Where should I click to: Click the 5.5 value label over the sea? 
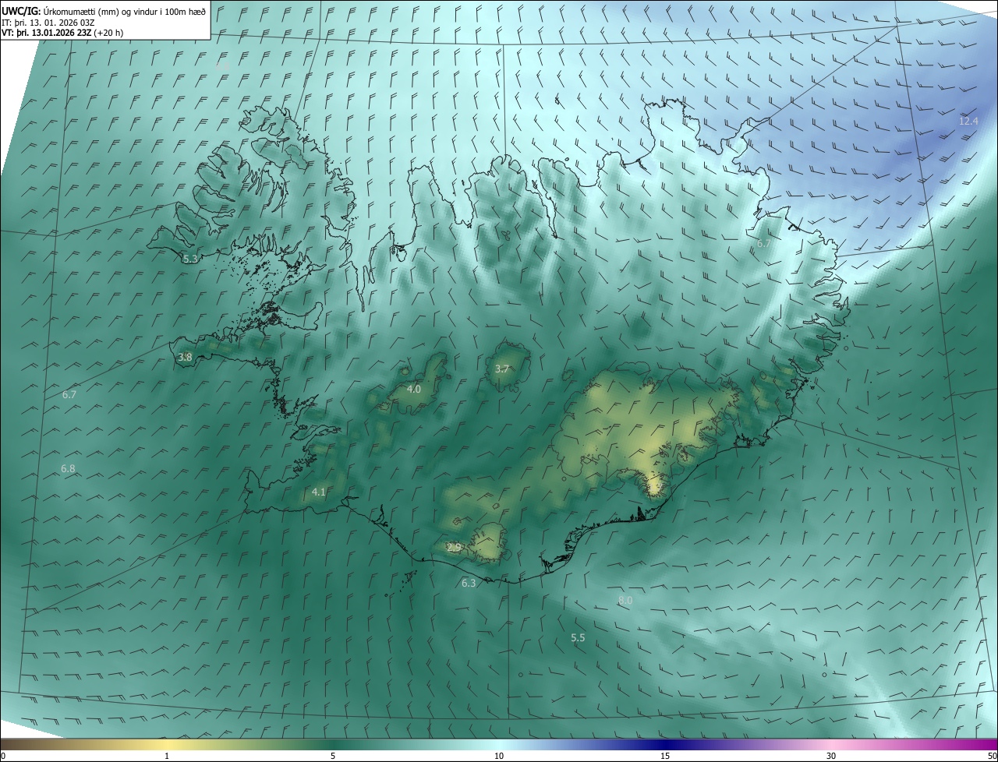578,637
